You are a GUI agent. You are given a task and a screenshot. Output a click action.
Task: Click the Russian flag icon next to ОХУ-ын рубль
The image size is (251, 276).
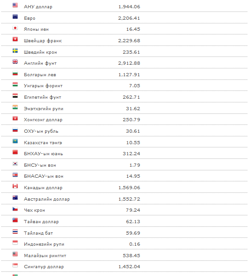pyautogui.click(x=15, y=130)
